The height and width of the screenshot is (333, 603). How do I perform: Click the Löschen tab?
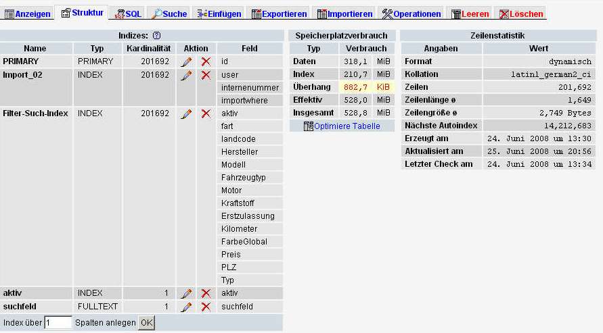520,14
